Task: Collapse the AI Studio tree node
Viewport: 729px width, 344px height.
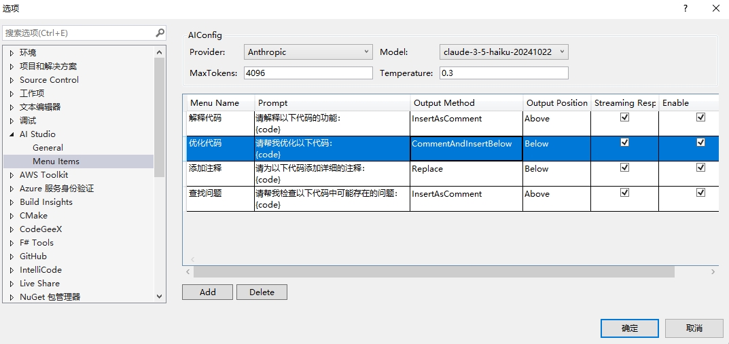Action: click(x=12, y=134)
